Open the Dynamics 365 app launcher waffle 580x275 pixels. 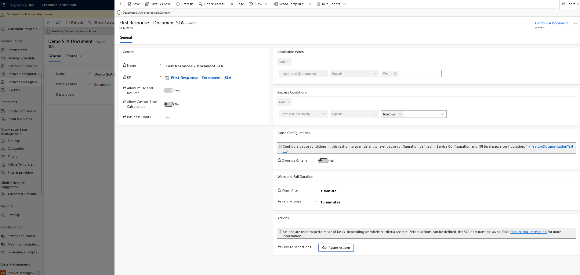[x=3, y=5]
